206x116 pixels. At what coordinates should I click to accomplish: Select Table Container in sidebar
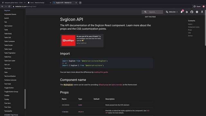click(10, 42)
